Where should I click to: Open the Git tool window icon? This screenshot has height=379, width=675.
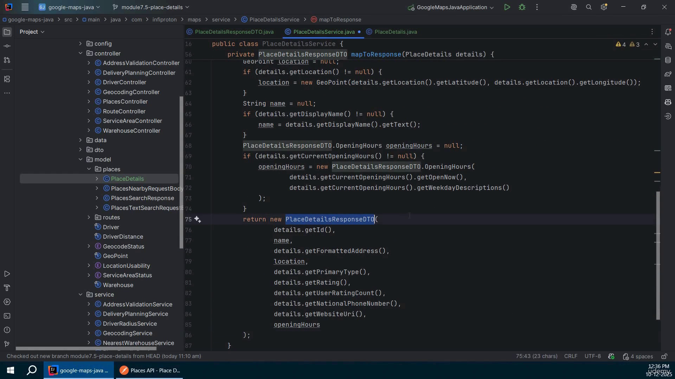pos(7,344)
